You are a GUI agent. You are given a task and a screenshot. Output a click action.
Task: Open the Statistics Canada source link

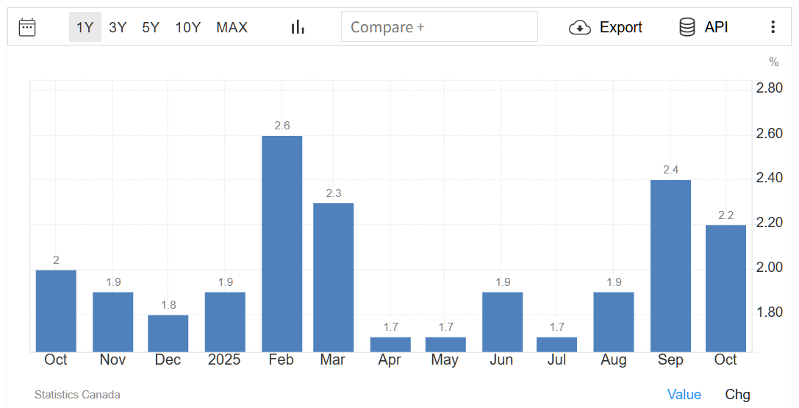77,395
